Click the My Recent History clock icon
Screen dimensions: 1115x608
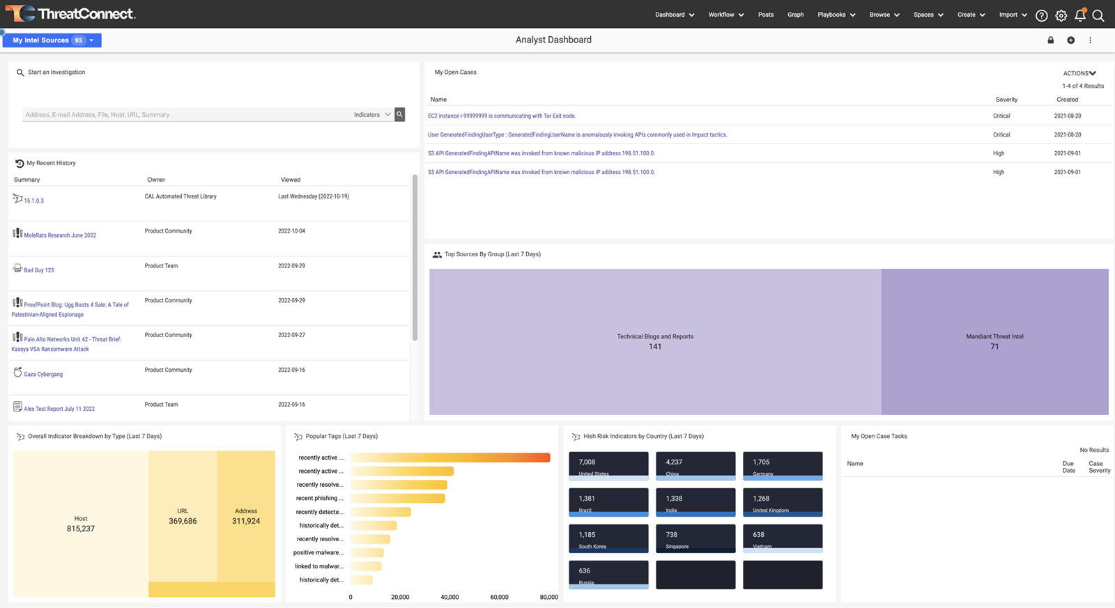(20, 163)
